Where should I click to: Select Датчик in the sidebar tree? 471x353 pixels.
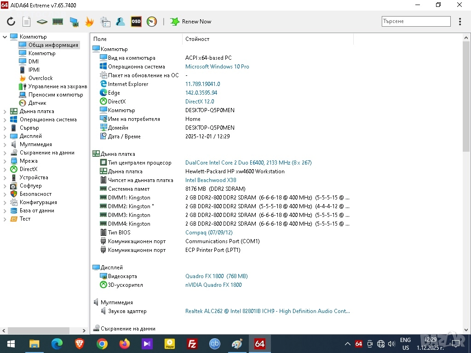point(37,103)
